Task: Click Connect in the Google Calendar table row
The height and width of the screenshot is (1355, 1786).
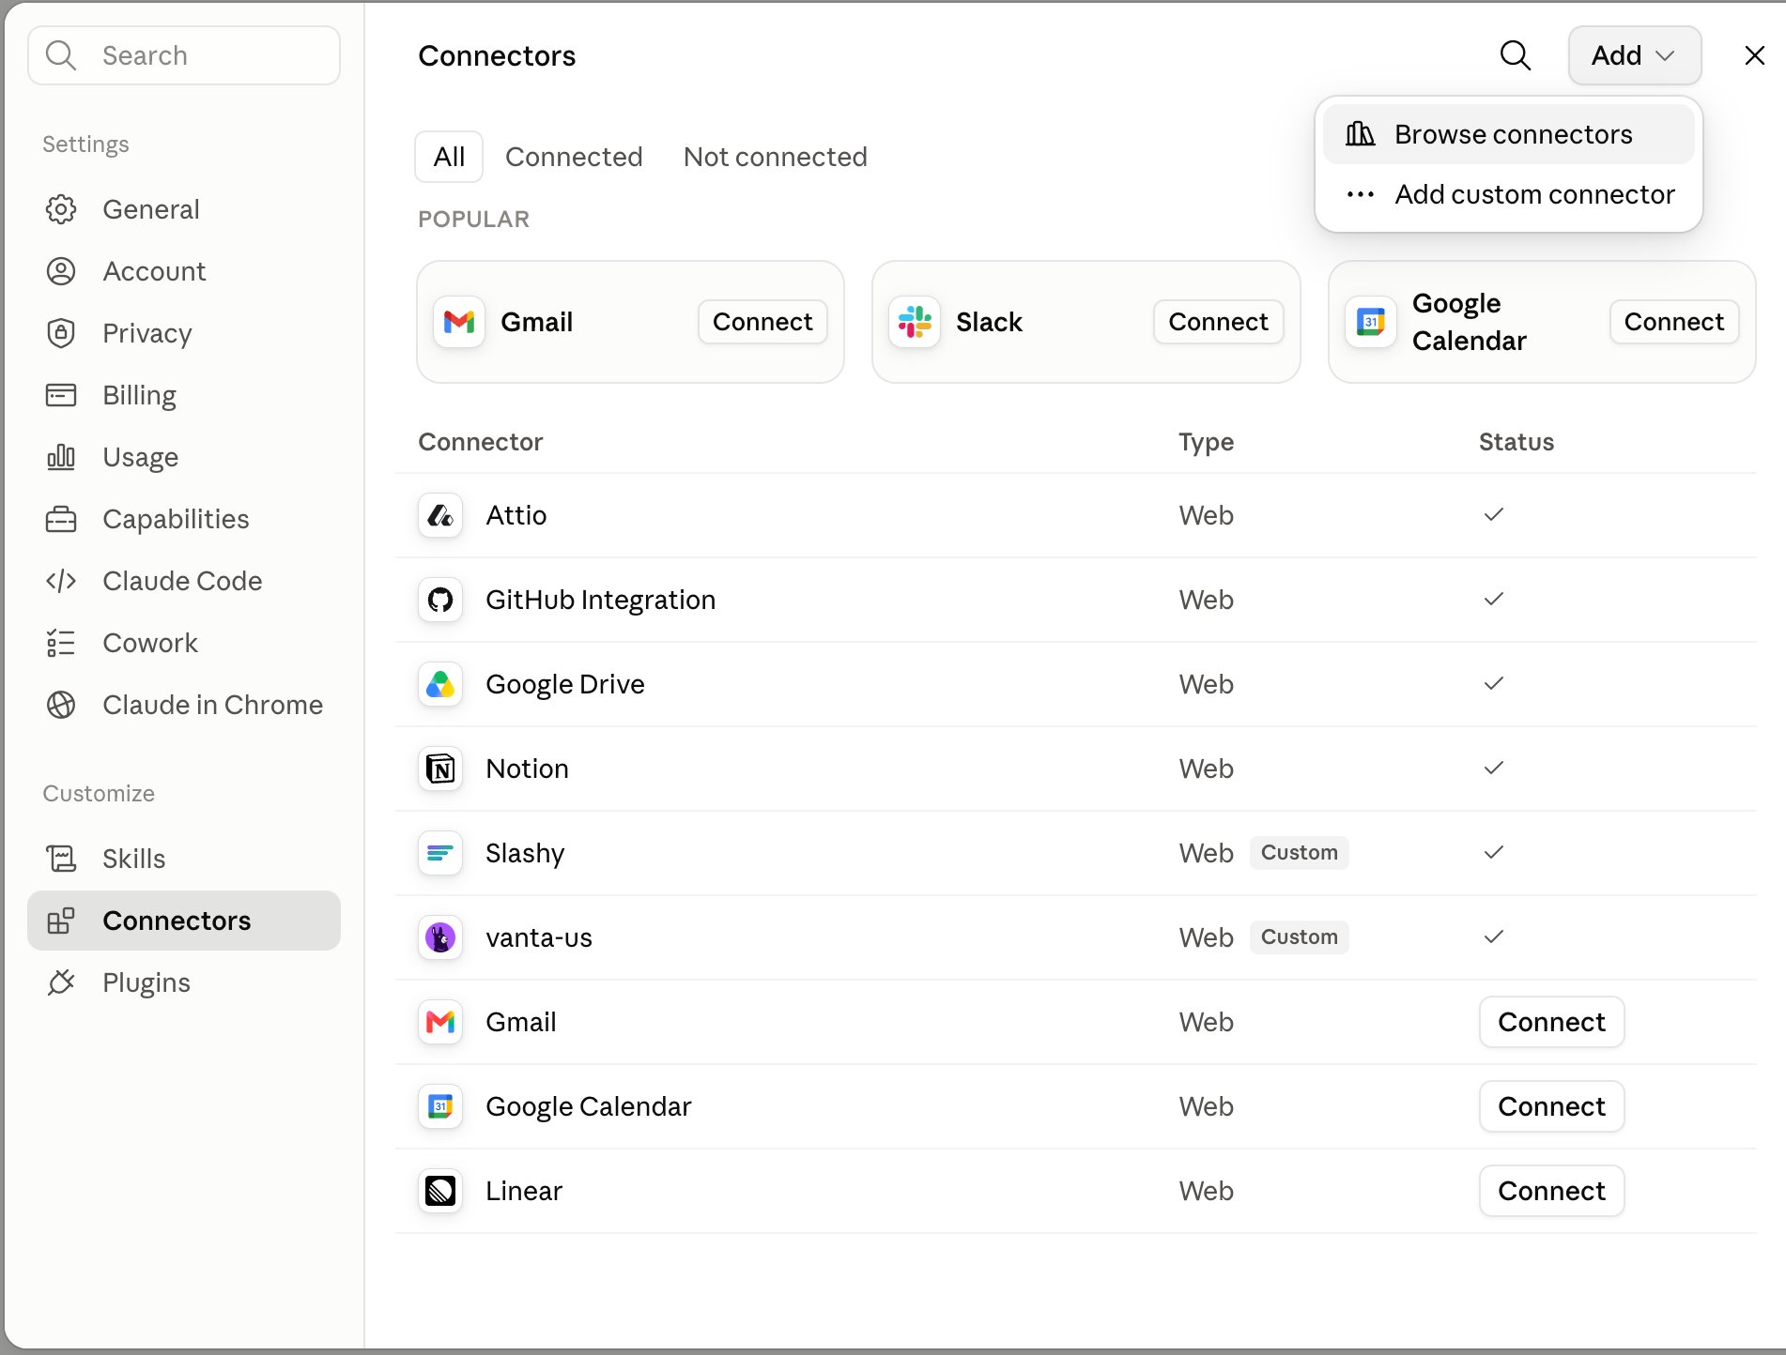Action: (x=1551, y=1106)
